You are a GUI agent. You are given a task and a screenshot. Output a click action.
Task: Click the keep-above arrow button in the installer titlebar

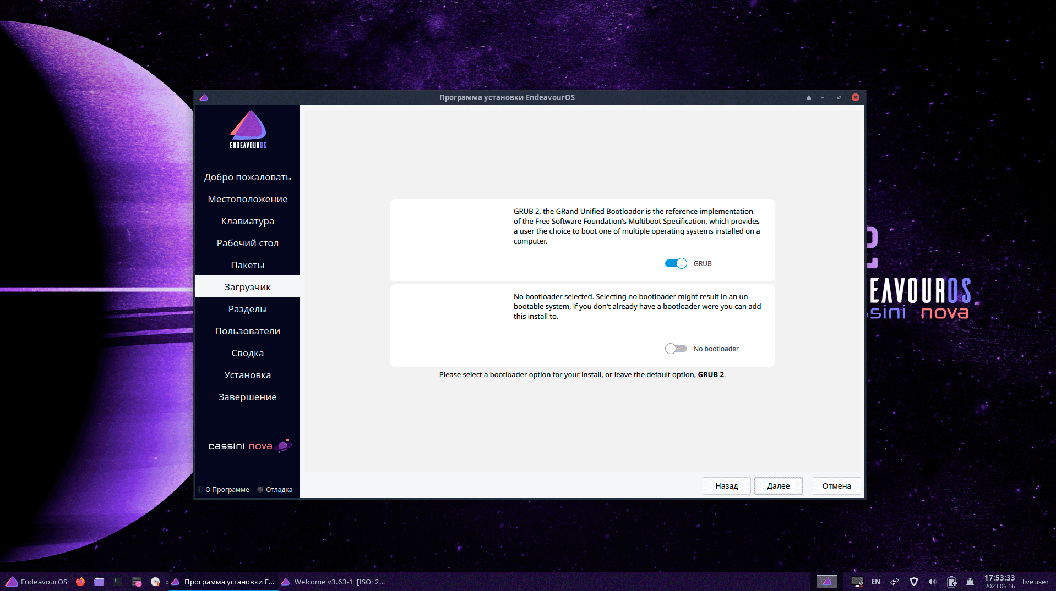(x=809, y=97)
